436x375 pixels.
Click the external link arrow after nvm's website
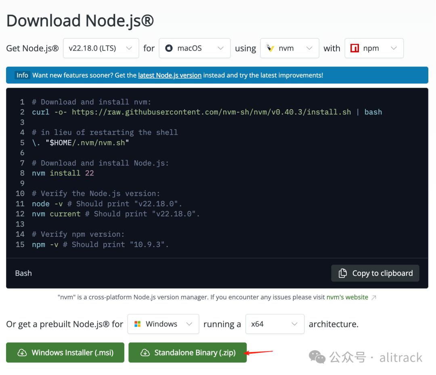(x=374, y=297)
